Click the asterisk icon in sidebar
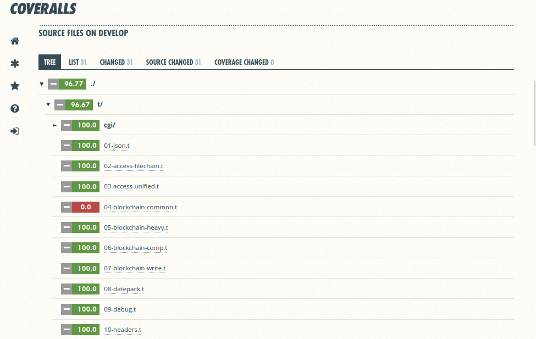This screenshot has width=536, height=339. click(x=15, y=64)
